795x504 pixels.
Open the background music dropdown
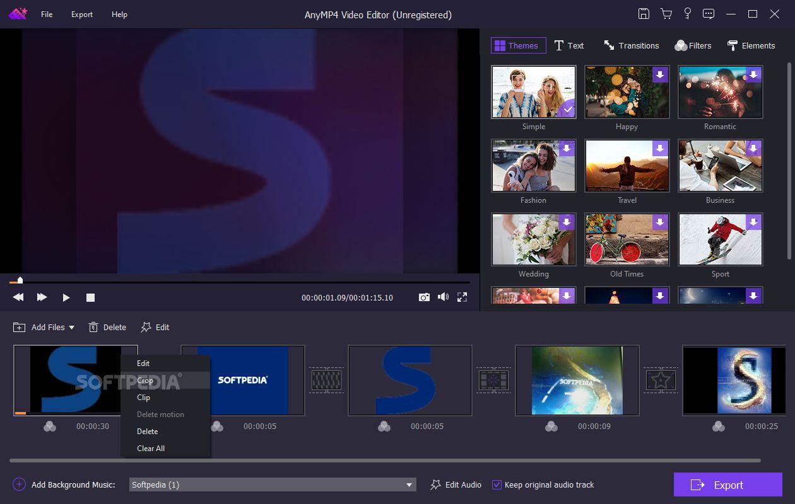click(x=409, y=484)
